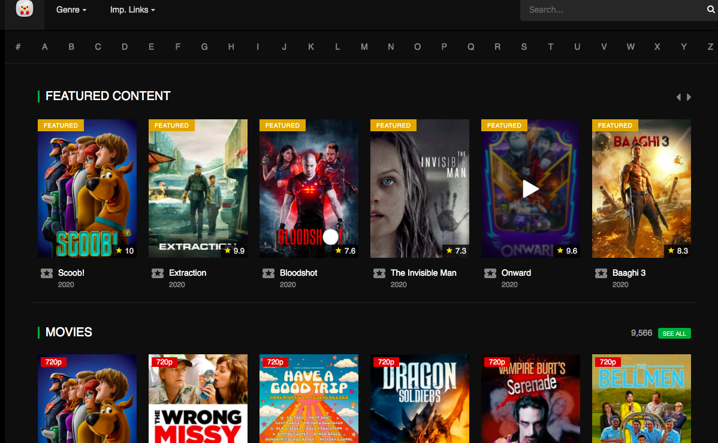
Task: Click into the Search input field
Action: click(611, 10)
